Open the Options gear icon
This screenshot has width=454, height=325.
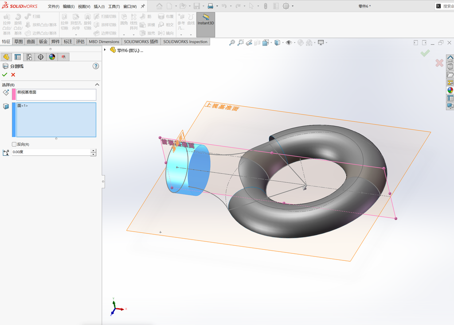point(286,6)
